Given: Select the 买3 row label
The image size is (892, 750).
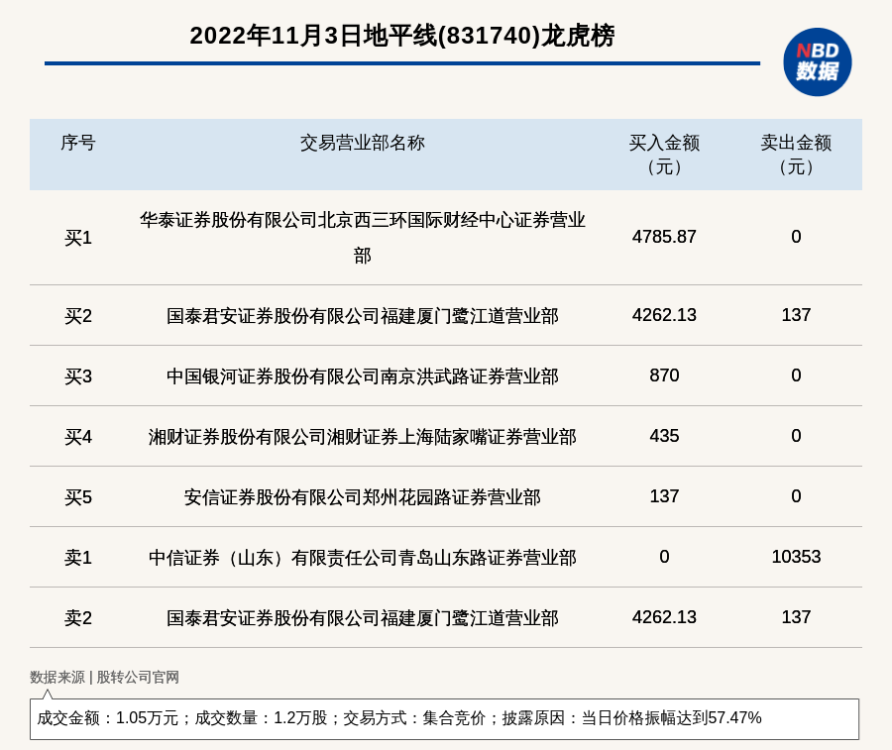Looking at the screenshot, I should click(78, 376).
